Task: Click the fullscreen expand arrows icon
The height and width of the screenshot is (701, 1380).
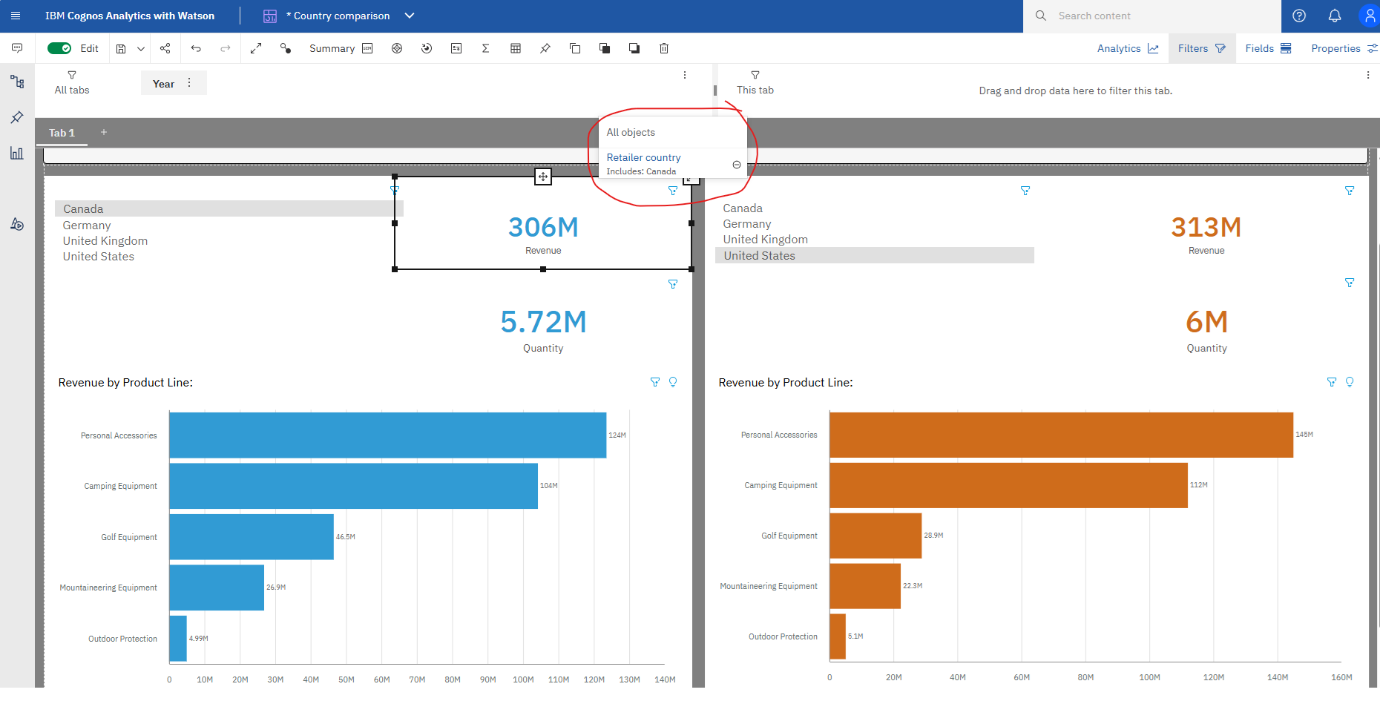Action: pyautogui.click(x=256, y=48)
